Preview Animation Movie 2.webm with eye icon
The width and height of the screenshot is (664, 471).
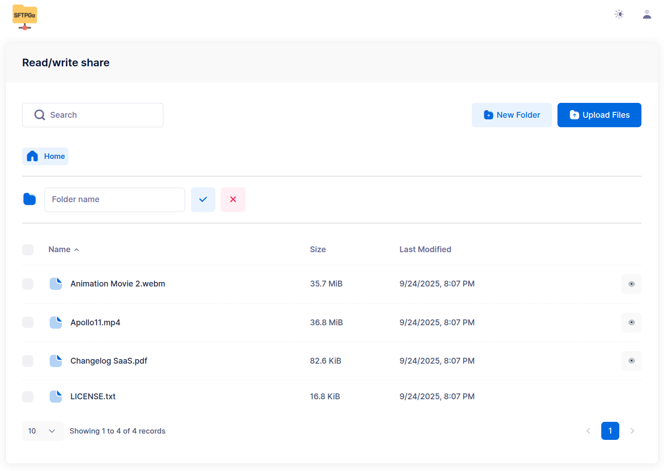pyautogui.click(x=631, y=284)
